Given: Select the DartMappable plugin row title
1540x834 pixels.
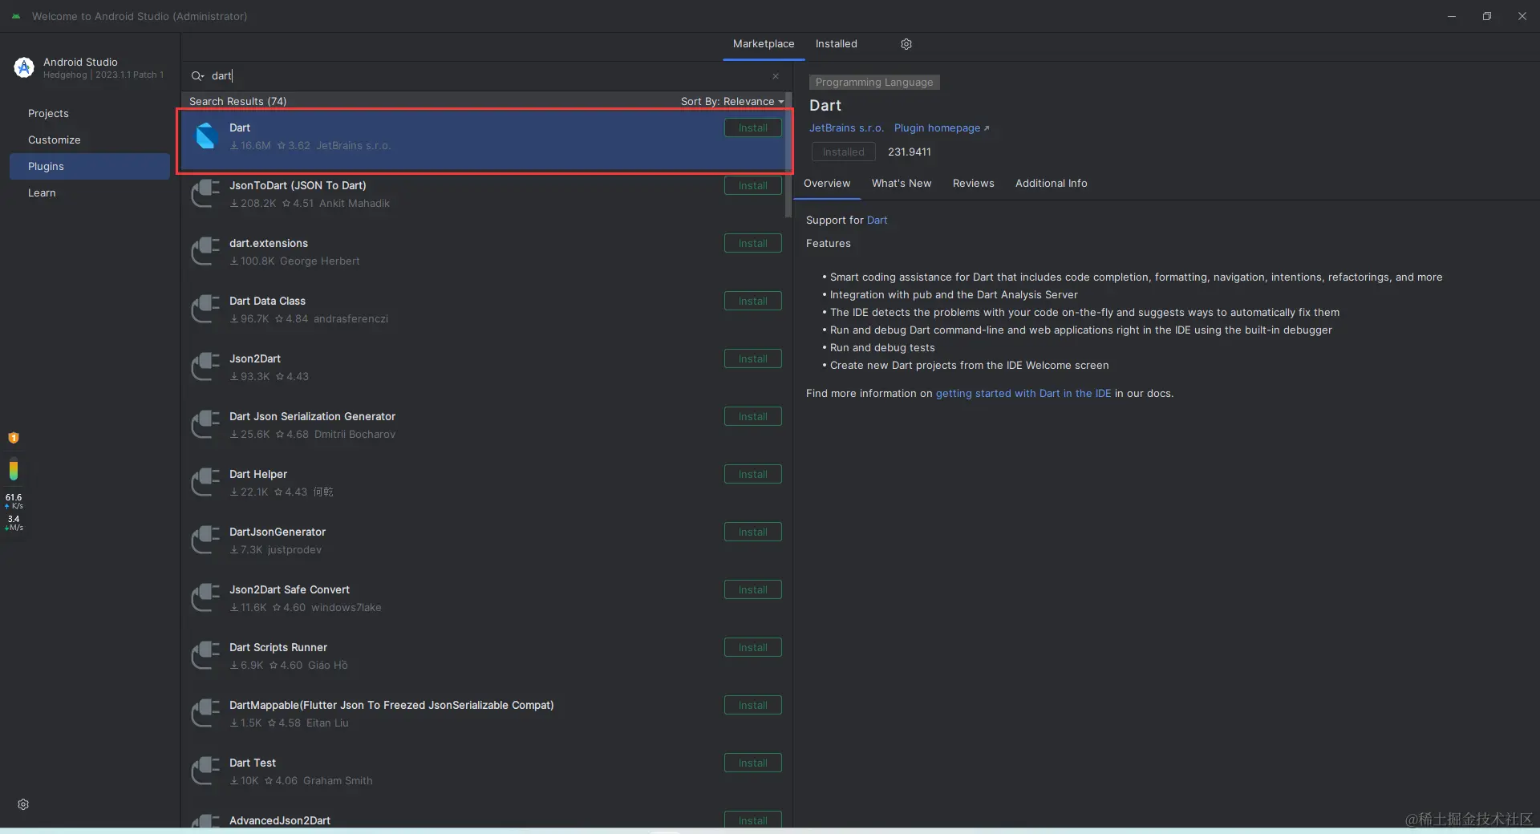Looking at the screenshot, I should (391, 705).
